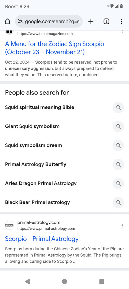Open a new tab with plus icon
The image size is (129, 289).
(x=91, y=22)
